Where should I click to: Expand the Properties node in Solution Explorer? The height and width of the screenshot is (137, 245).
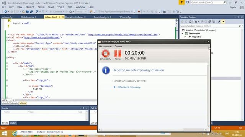tap(185, 37)
